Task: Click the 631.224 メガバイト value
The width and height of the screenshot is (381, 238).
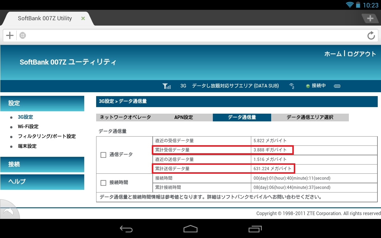Action: click(x=273, y=168)
